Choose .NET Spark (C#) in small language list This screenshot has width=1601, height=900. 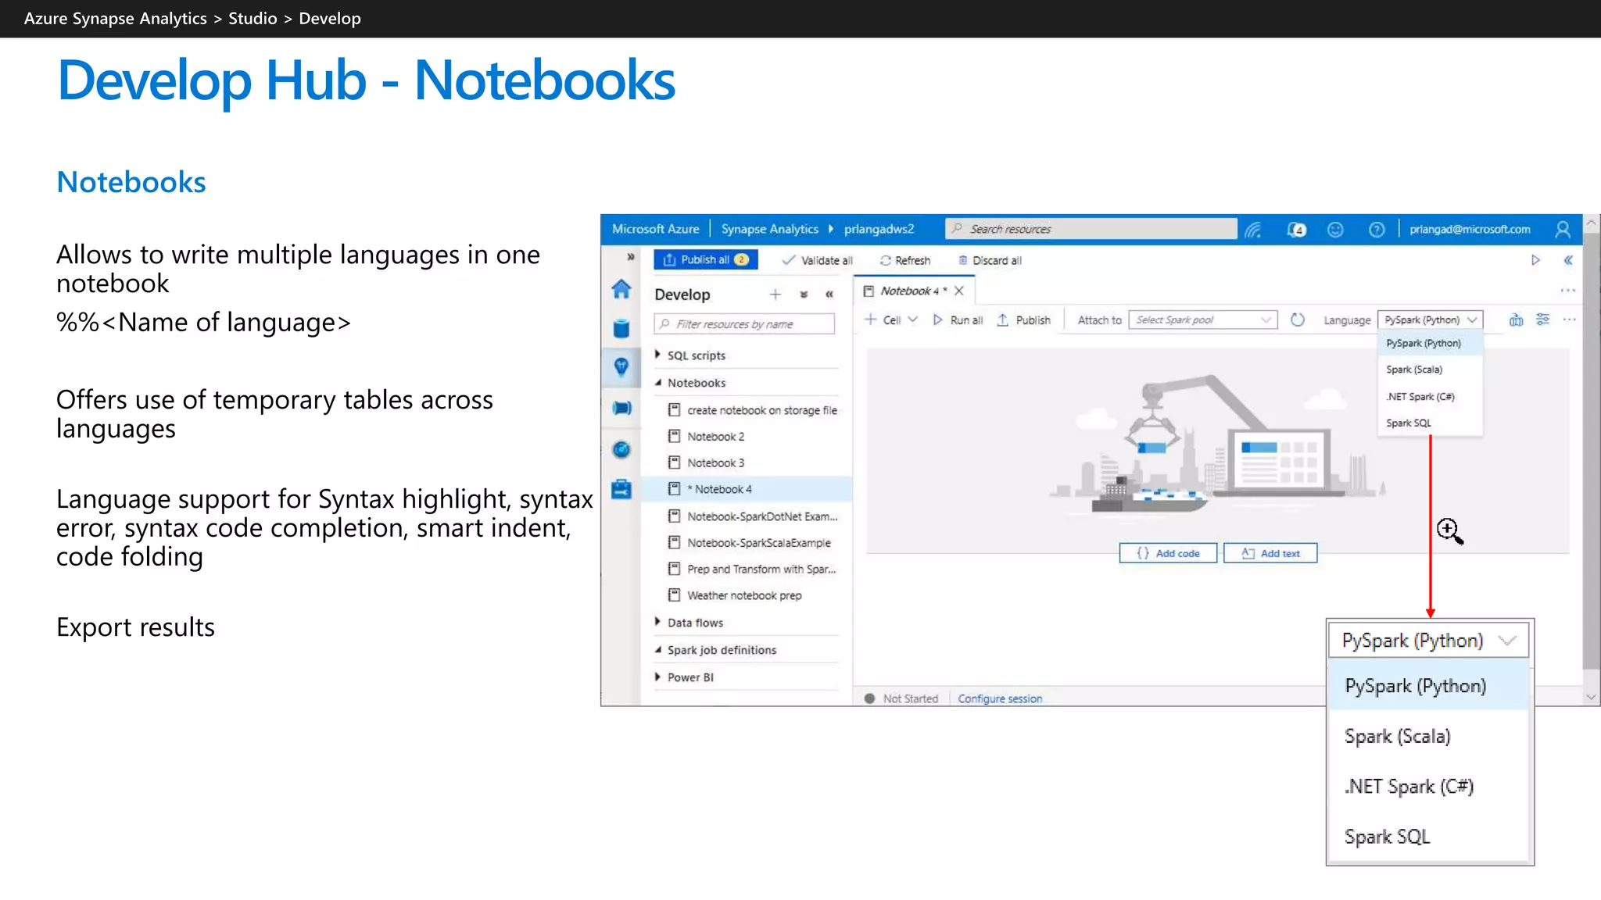click(x=1430, y=396)
